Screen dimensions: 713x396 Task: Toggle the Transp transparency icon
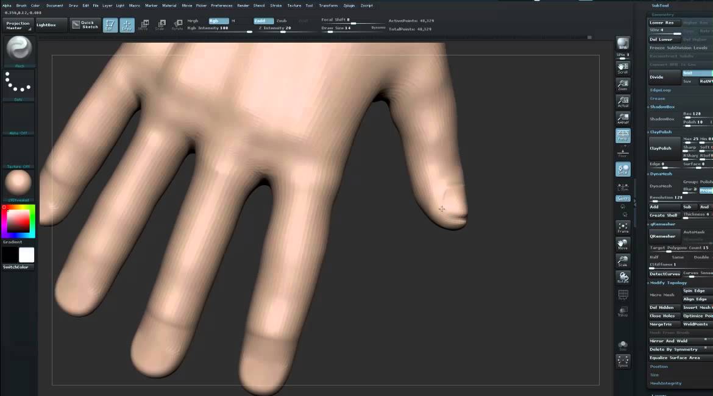click(623, 311)
